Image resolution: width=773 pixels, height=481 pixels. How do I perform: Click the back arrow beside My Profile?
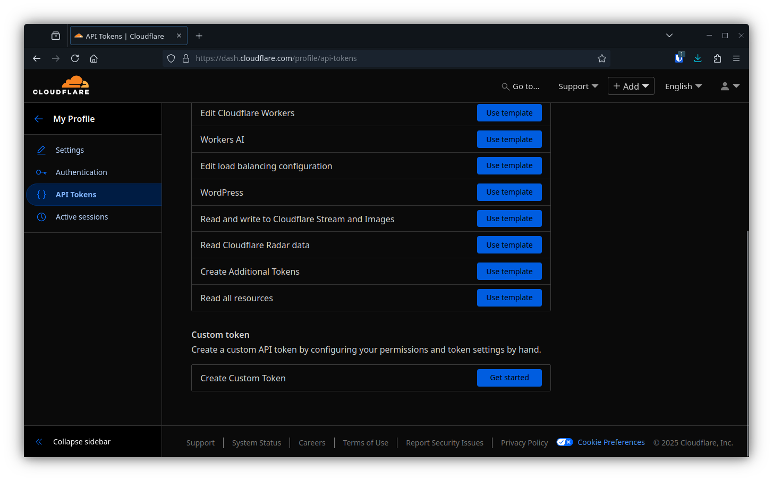tap(38, 119)
